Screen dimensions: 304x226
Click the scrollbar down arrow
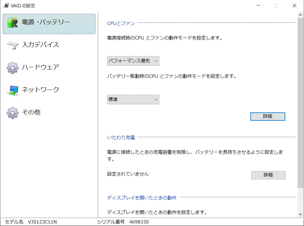pyautogui.click(x=301, y=215)
